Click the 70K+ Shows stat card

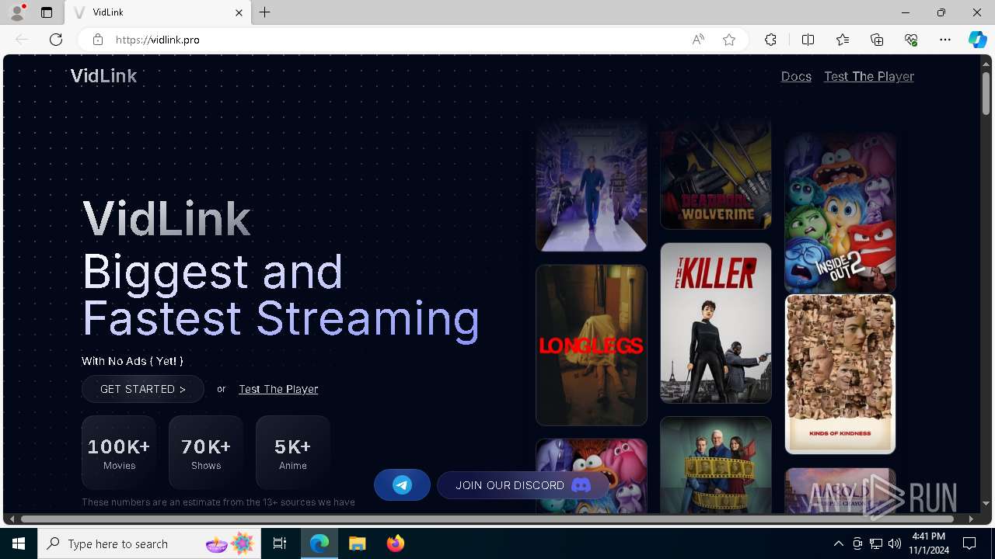(x=206, y=453)
